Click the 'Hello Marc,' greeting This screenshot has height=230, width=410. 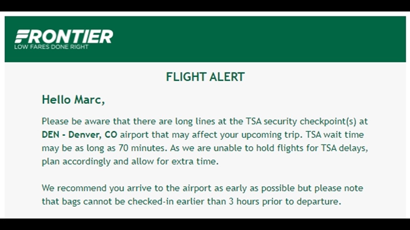pyautogui.click(x=73, y=100)
